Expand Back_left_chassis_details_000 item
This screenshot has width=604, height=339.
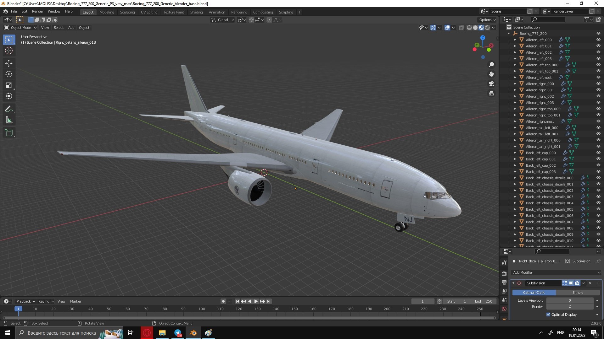point(515,178)
